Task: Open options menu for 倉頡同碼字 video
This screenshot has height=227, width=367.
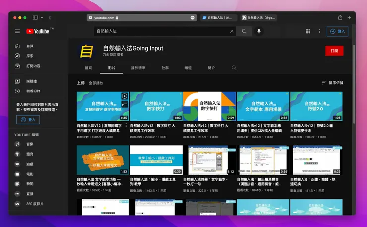Action: click(126, 125)
